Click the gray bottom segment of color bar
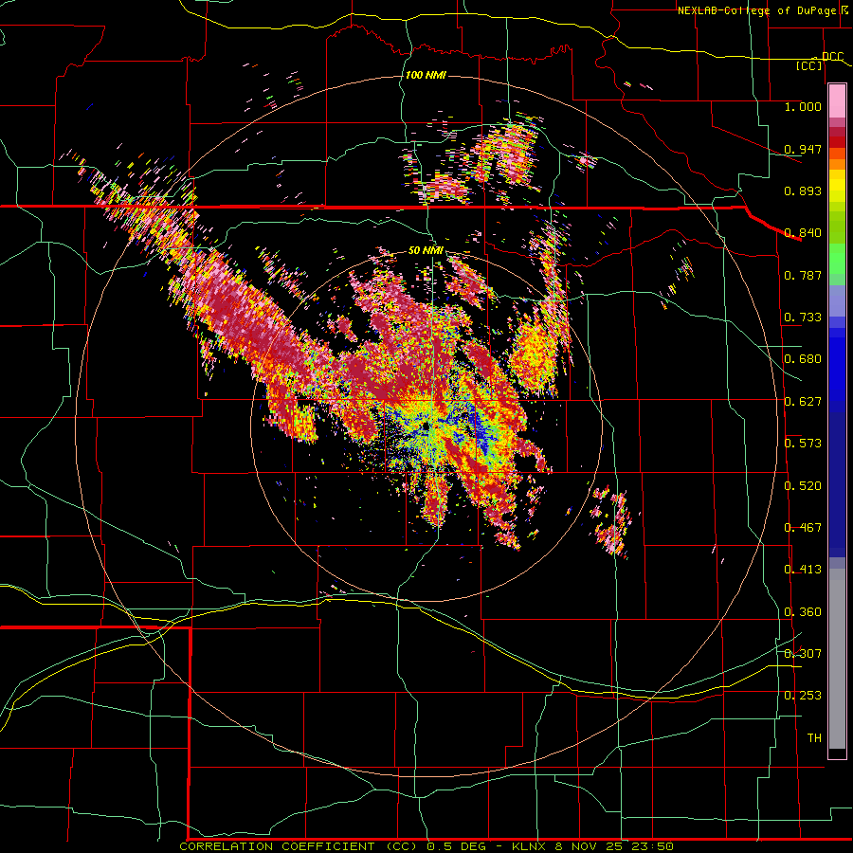 [837, 659]
